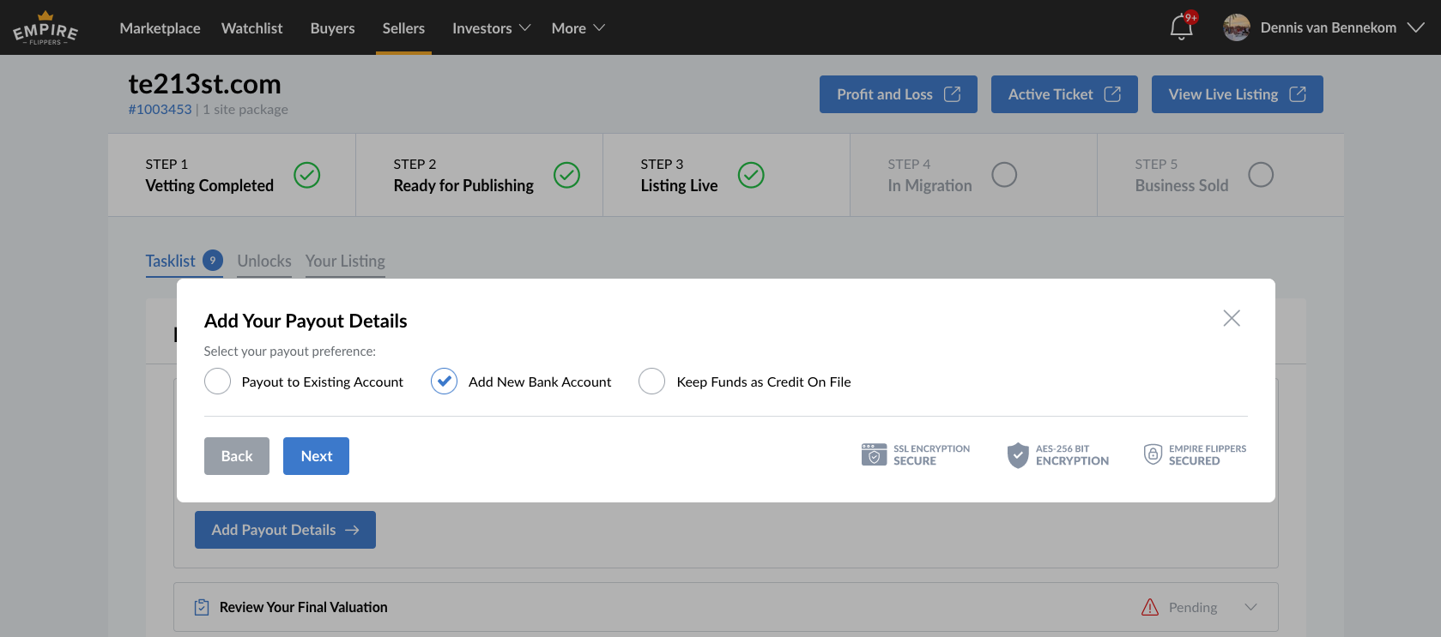Switch to the Unlocks tab
The width and height of the screenshot is (1441, 637).
tap(264, 261)
